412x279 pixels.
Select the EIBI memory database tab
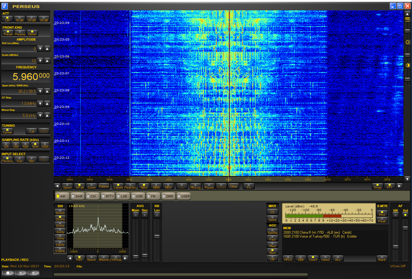pos(301,258)
